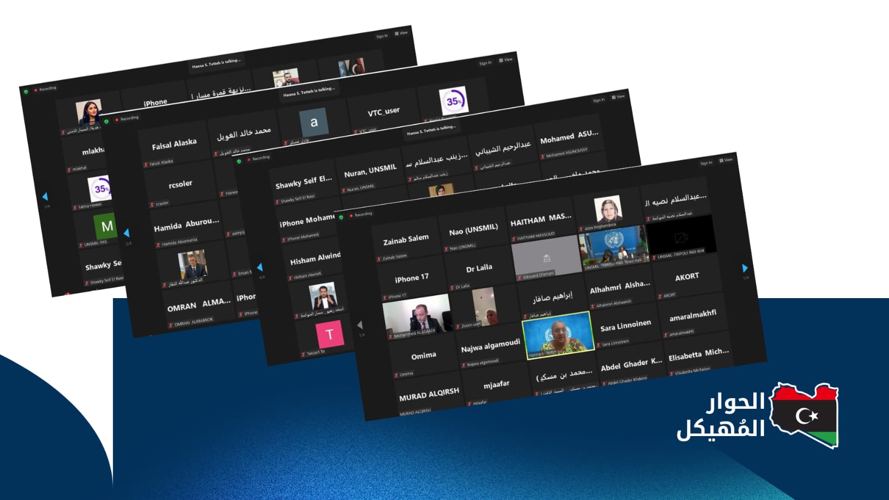
Task: Click the green encryption shield in the front window
Action: click(x=341, y=217)
